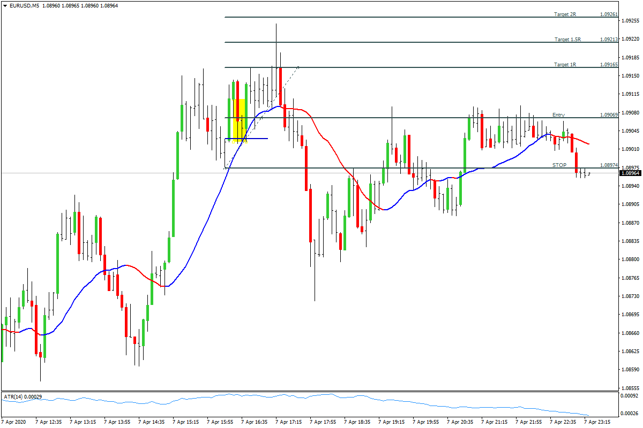Select the Entry line label
The image size is (643, 428).
pos(558,115)
